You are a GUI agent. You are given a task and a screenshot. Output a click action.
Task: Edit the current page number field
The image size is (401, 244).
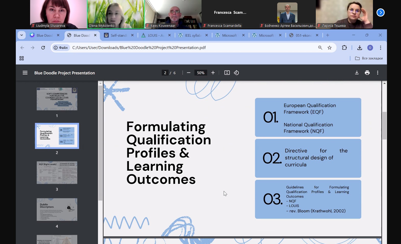pyautogui.click(x=165, y=73)
